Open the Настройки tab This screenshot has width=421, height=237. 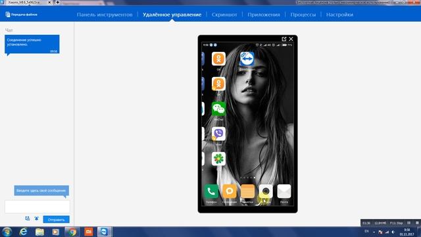339,14
